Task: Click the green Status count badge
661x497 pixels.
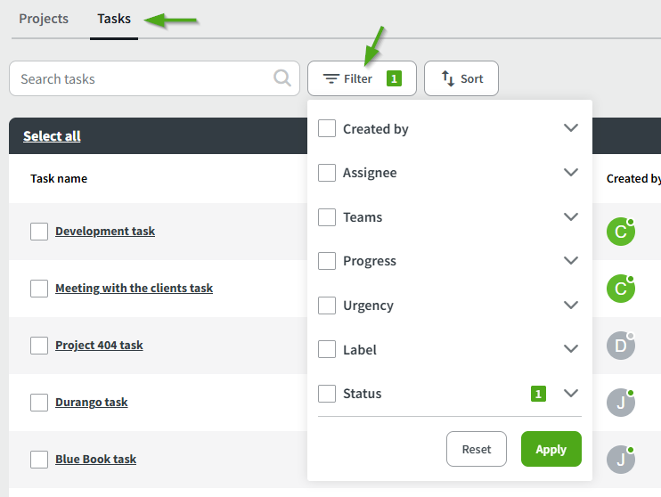Action: tap(538, 394)
